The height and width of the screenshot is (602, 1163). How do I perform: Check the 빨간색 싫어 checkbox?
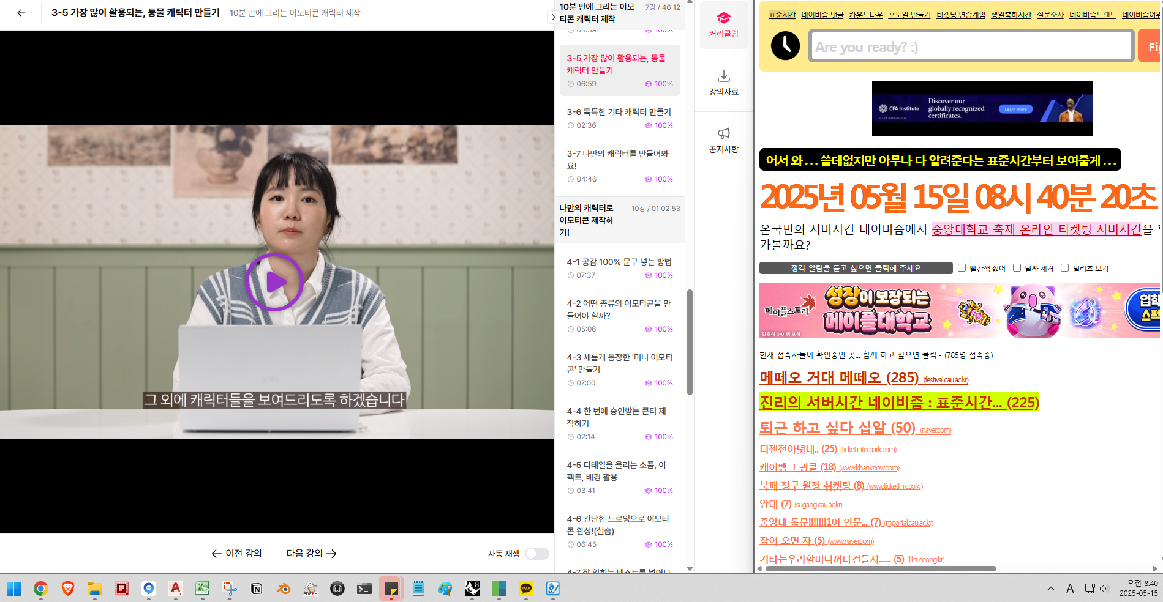(962, 267)
